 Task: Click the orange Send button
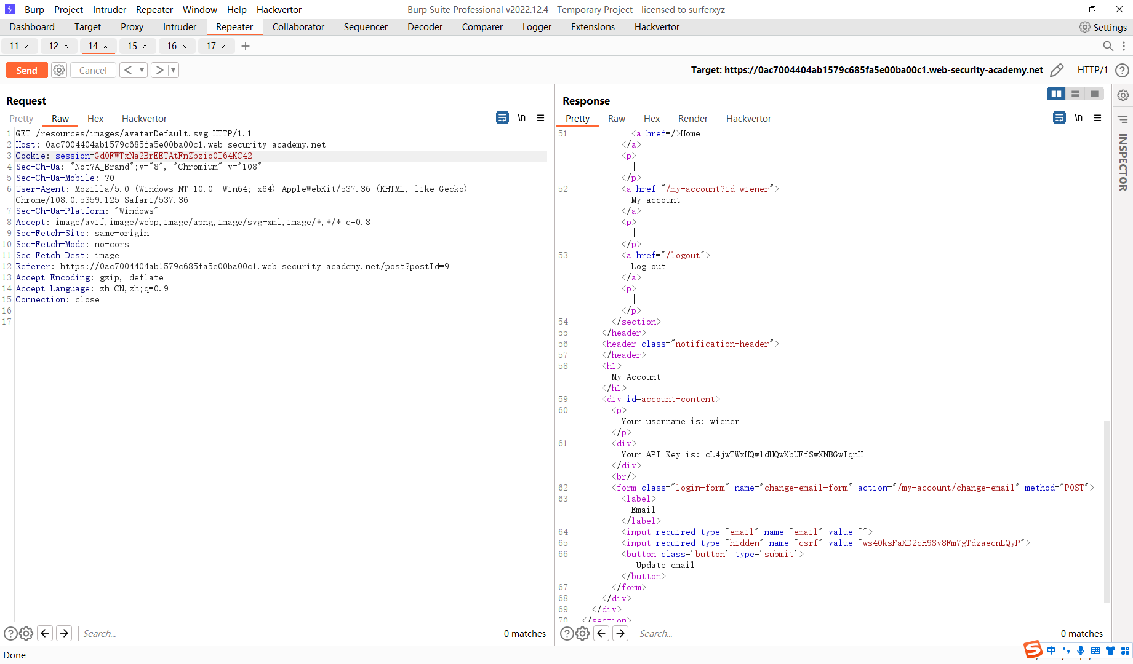point(27,70)
